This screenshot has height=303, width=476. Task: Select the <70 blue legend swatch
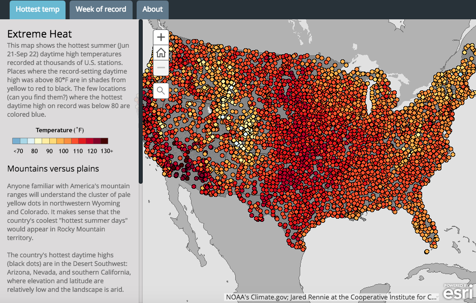tap(16, 141)
